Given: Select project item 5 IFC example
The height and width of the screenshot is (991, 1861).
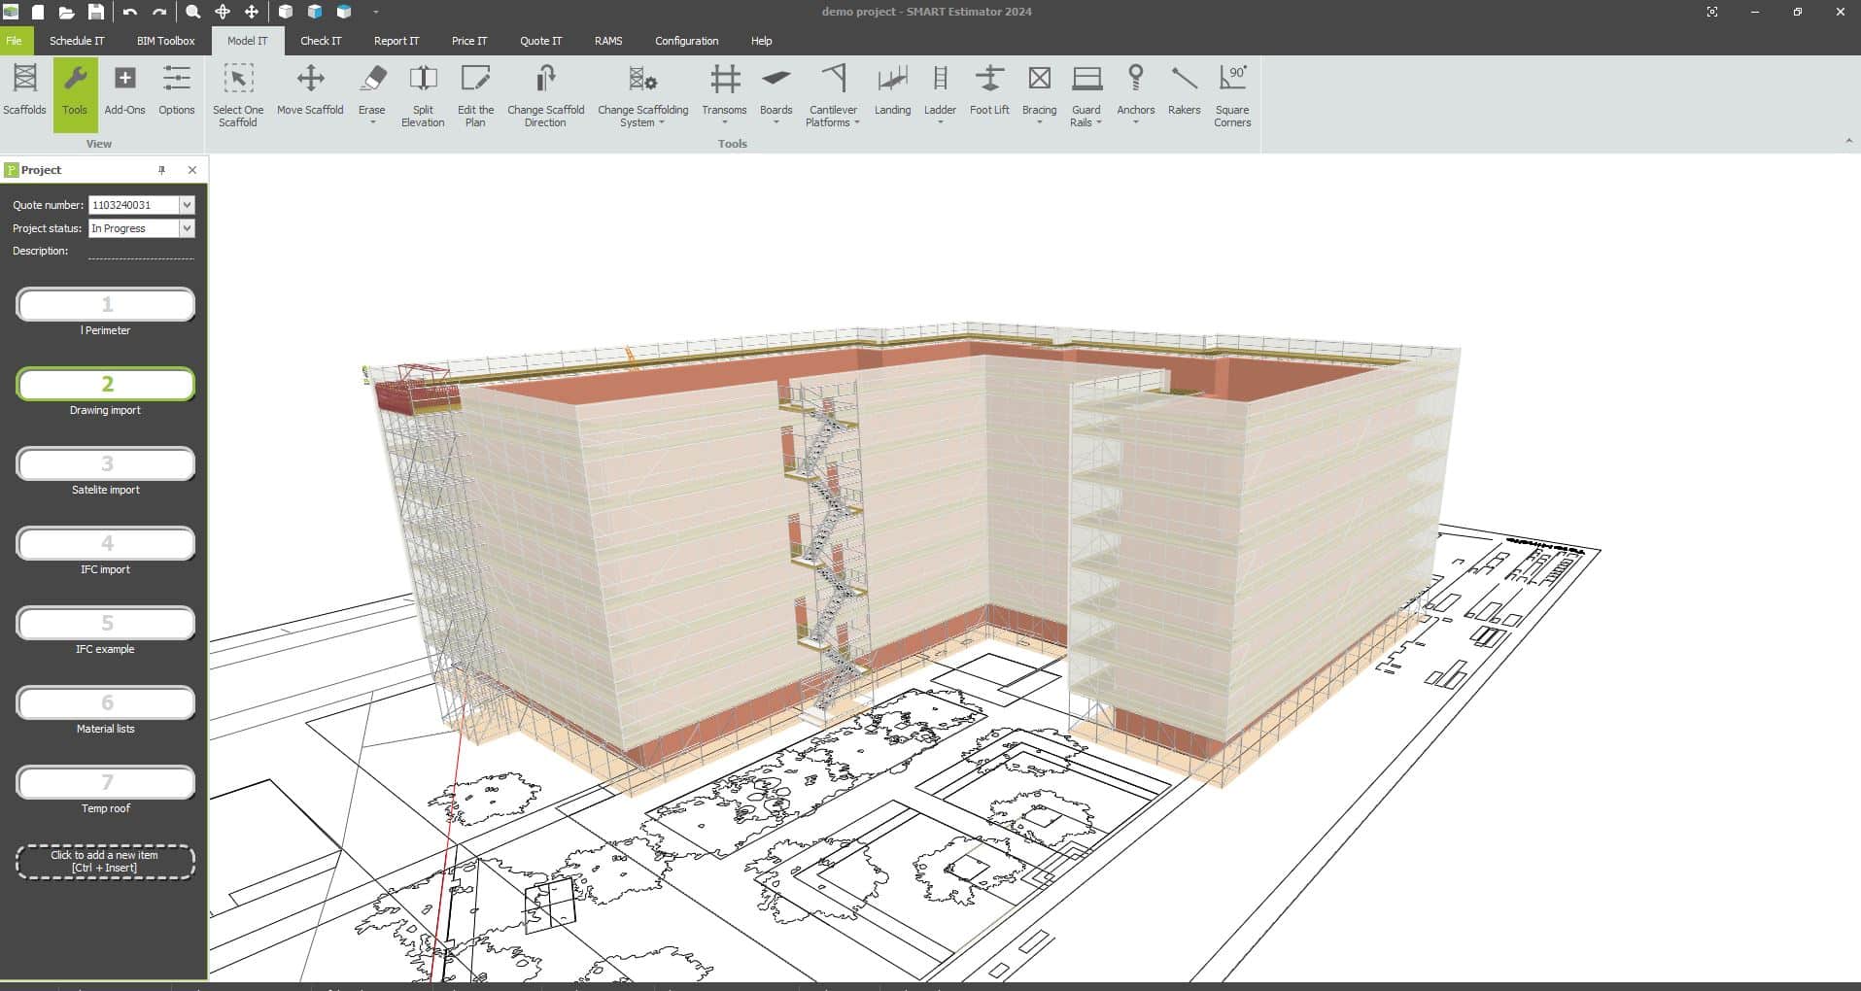Looking at the screenshot, I should 106,624.
